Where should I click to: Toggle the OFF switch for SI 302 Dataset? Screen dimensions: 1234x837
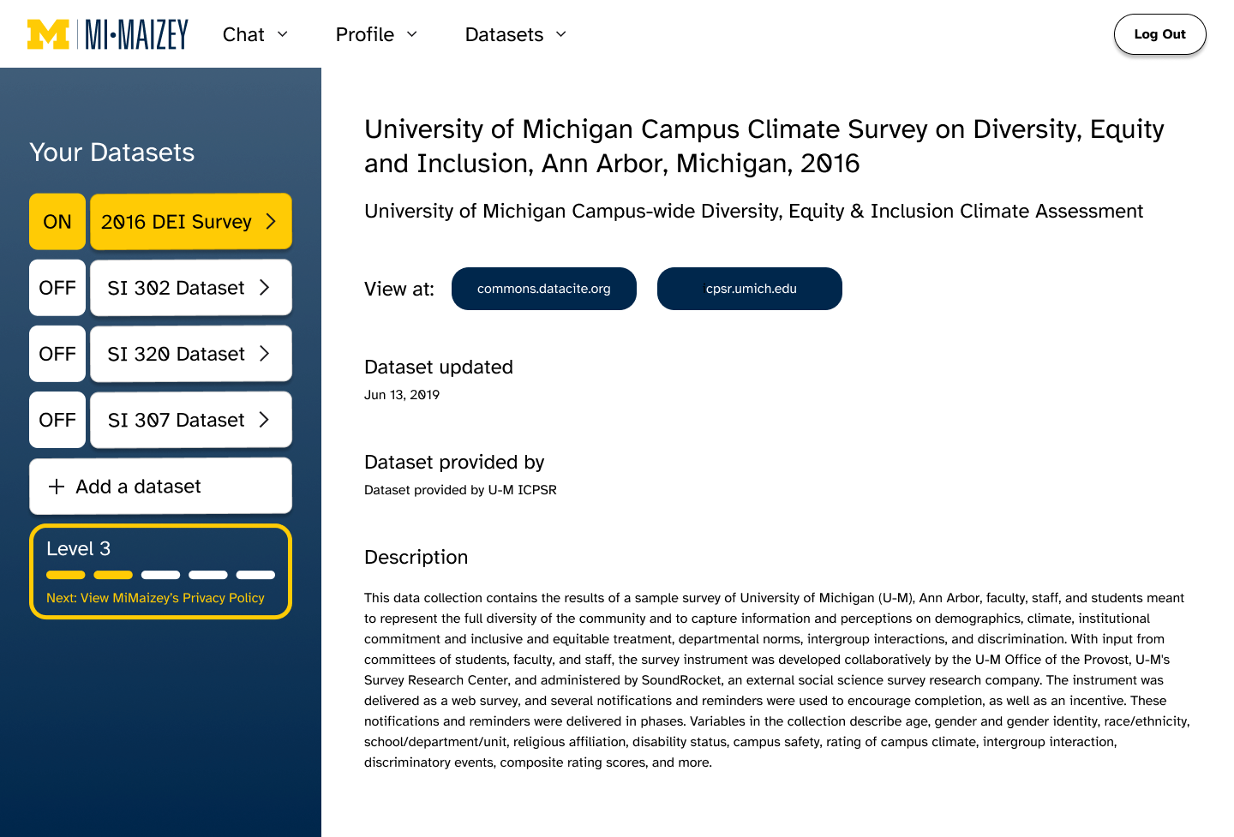(x=57, y=288)
